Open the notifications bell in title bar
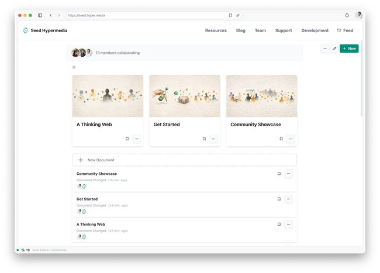This screenshot has width=380, height=273. click(347, 15)
